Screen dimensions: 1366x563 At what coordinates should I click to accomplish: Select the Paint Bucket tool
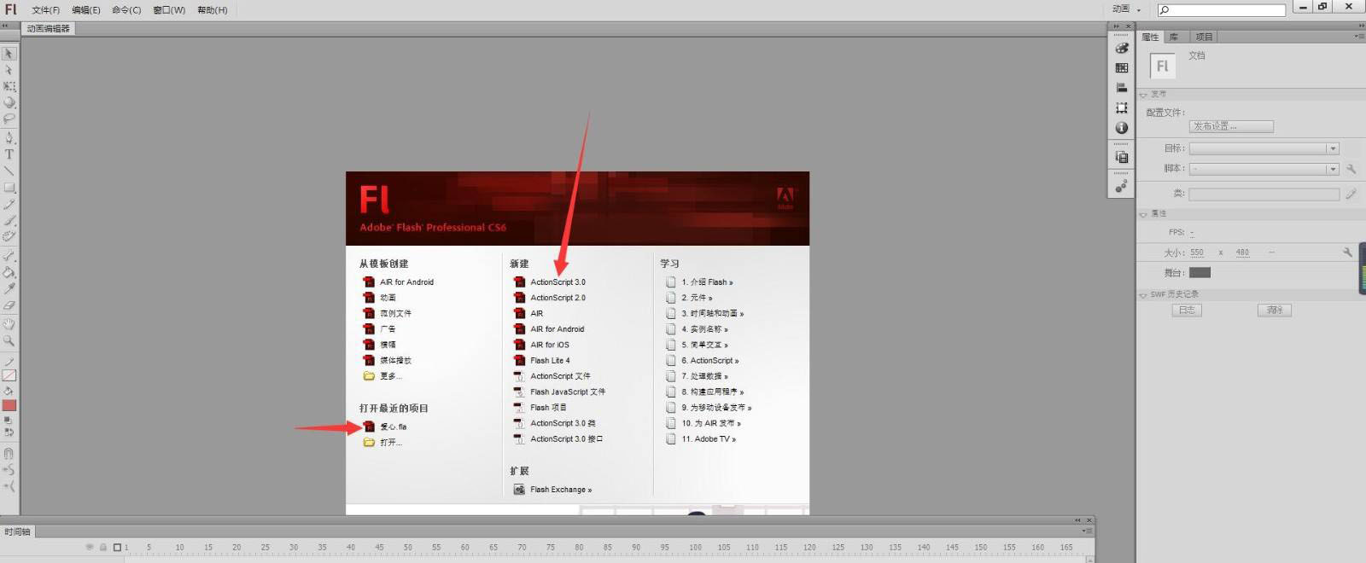tap(9, 272)
